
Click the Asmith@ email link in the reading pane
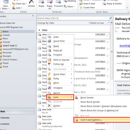click(x=125, y=45)
